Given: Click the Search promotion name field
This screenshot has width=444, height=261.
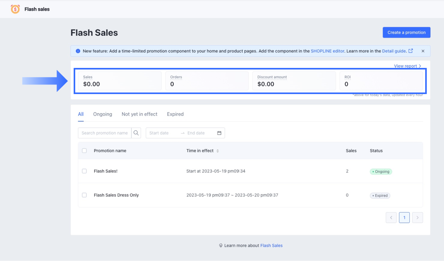Looking at the screenshot, I should tap(105, 133).
